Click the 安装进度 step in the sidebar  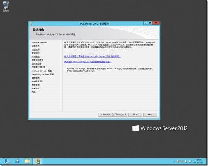point(35,88)
